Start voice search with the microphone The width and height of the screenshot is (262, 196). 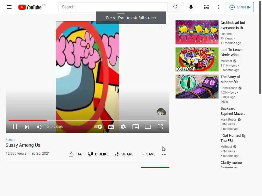tap(191, 7)
